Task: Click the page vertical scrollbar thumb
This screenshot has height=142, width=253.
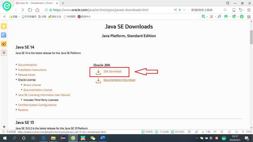Action: [x=251, y=37]
